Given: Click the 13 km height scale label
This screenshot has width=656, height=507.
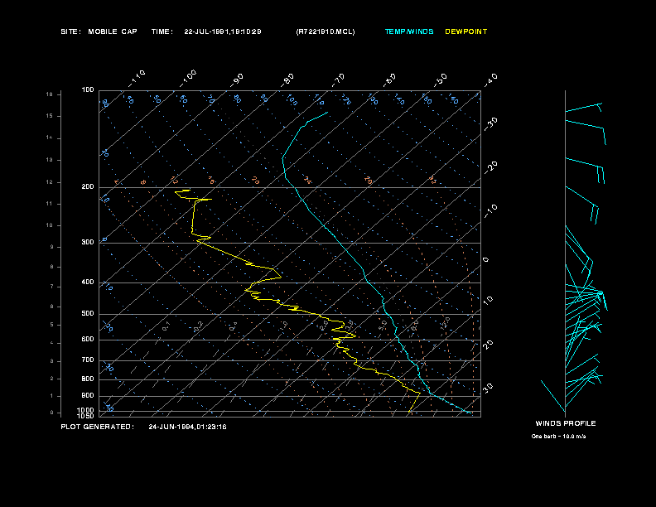Looking at the screenshot, I should (x=50, y=160).
